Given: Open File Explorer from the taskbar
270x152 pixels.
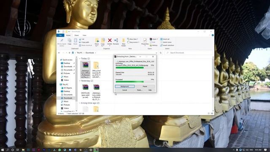Looking at the screenshot, I should click(x=23, y=150).
